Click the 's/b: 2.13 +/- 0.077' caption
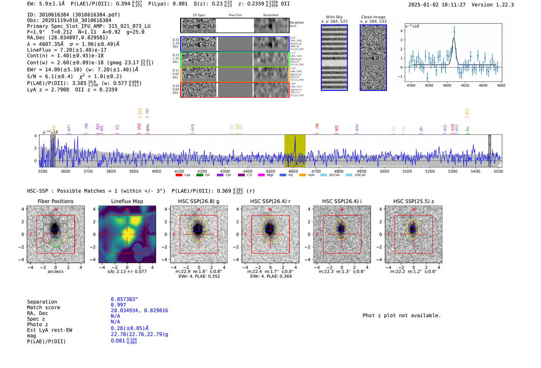 point(127,271)
